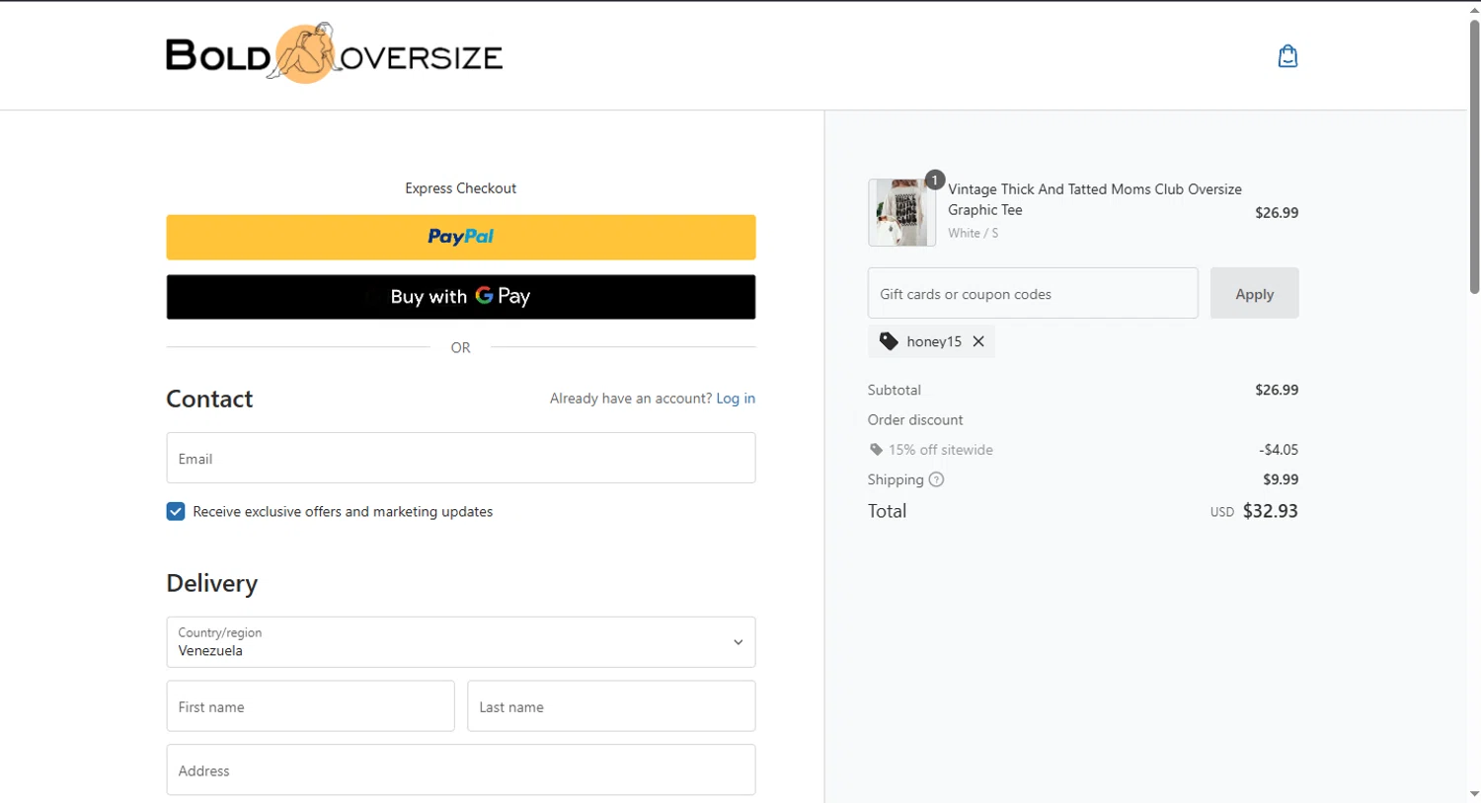Click the White / S variant text

[x=974, y=233]
